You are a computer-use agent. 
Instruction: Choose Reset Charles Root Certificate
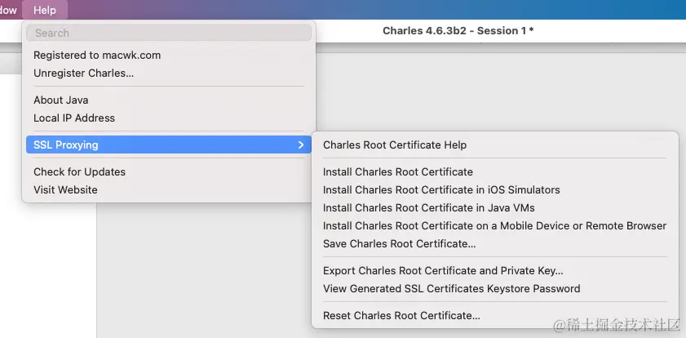(x=401, y=316)
